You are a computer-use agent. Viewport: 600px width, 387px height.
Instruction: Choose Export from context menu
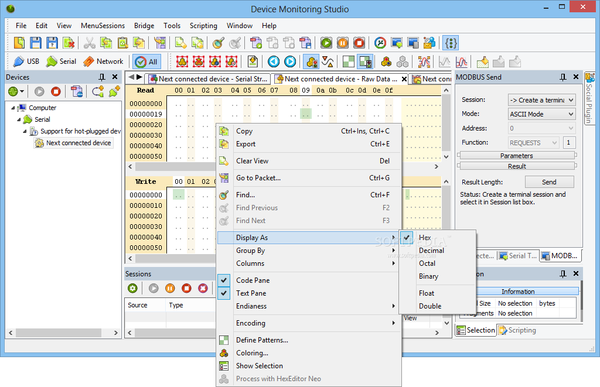point(309,144)
